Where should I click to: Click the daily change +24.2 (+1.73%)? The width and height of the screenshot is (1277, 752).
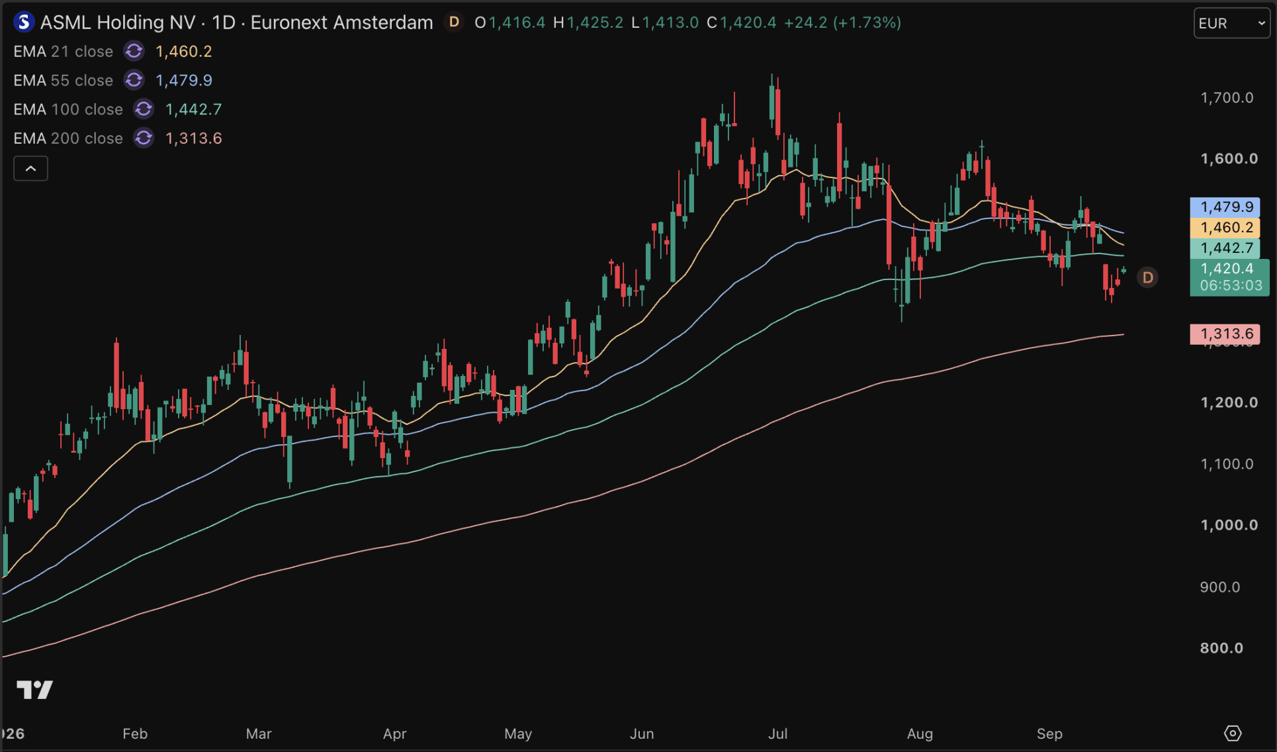click(x=843, y=23)
